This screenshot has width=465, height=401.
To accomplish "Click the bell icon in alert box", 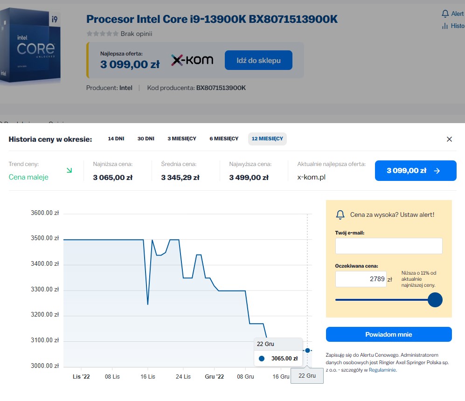I will click(340, 214).
